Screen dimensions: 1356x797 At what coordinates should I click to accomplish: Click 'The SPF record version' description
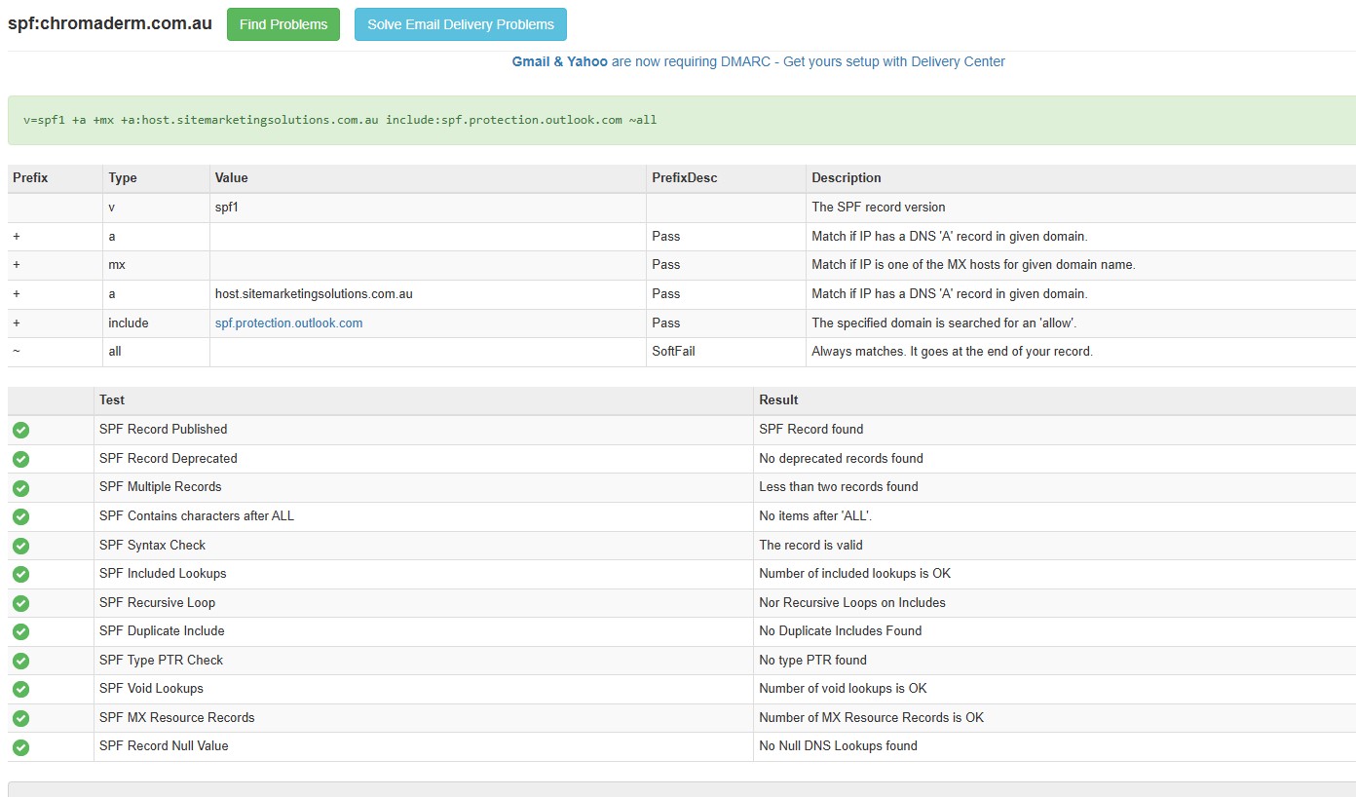(879, 208)
